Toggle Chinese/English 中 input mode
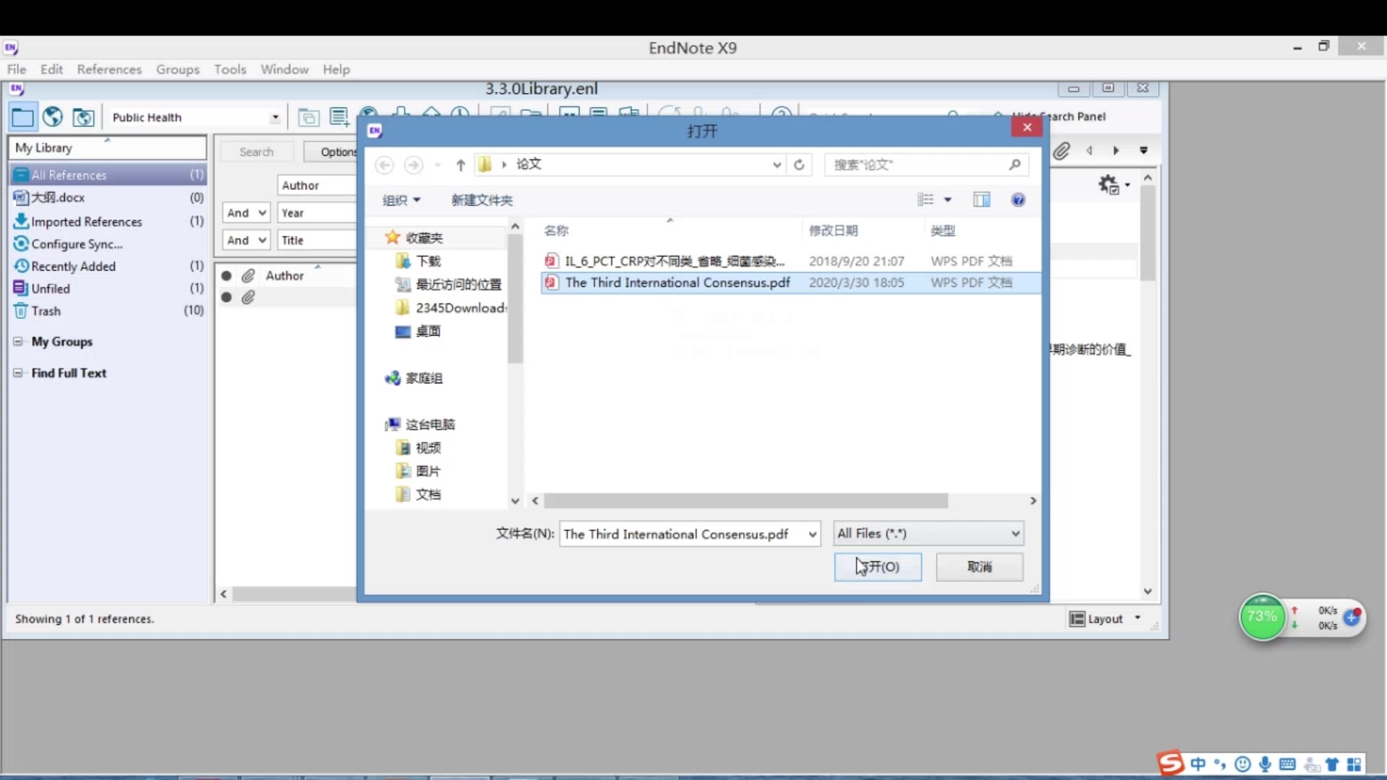 click(x=1198, y=764)
